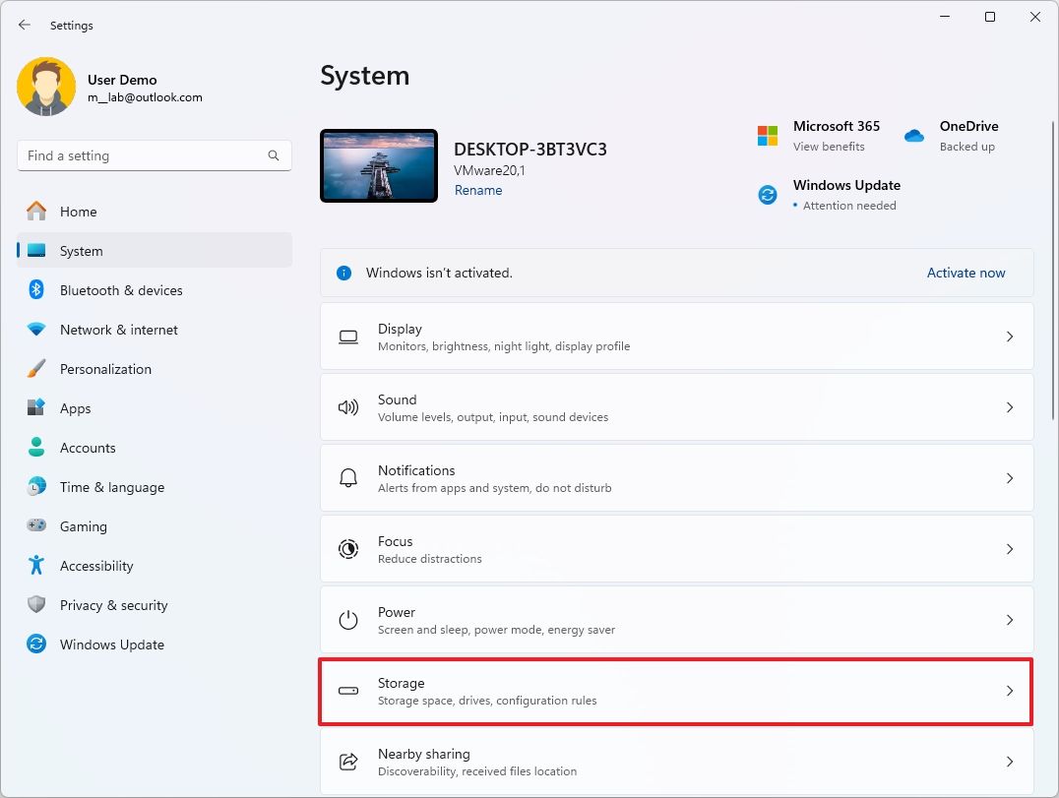Screen dimensions: 1059x798
Task: Click the Rename link for the PC
Action: pyautogui.click(x=478, y=191)
